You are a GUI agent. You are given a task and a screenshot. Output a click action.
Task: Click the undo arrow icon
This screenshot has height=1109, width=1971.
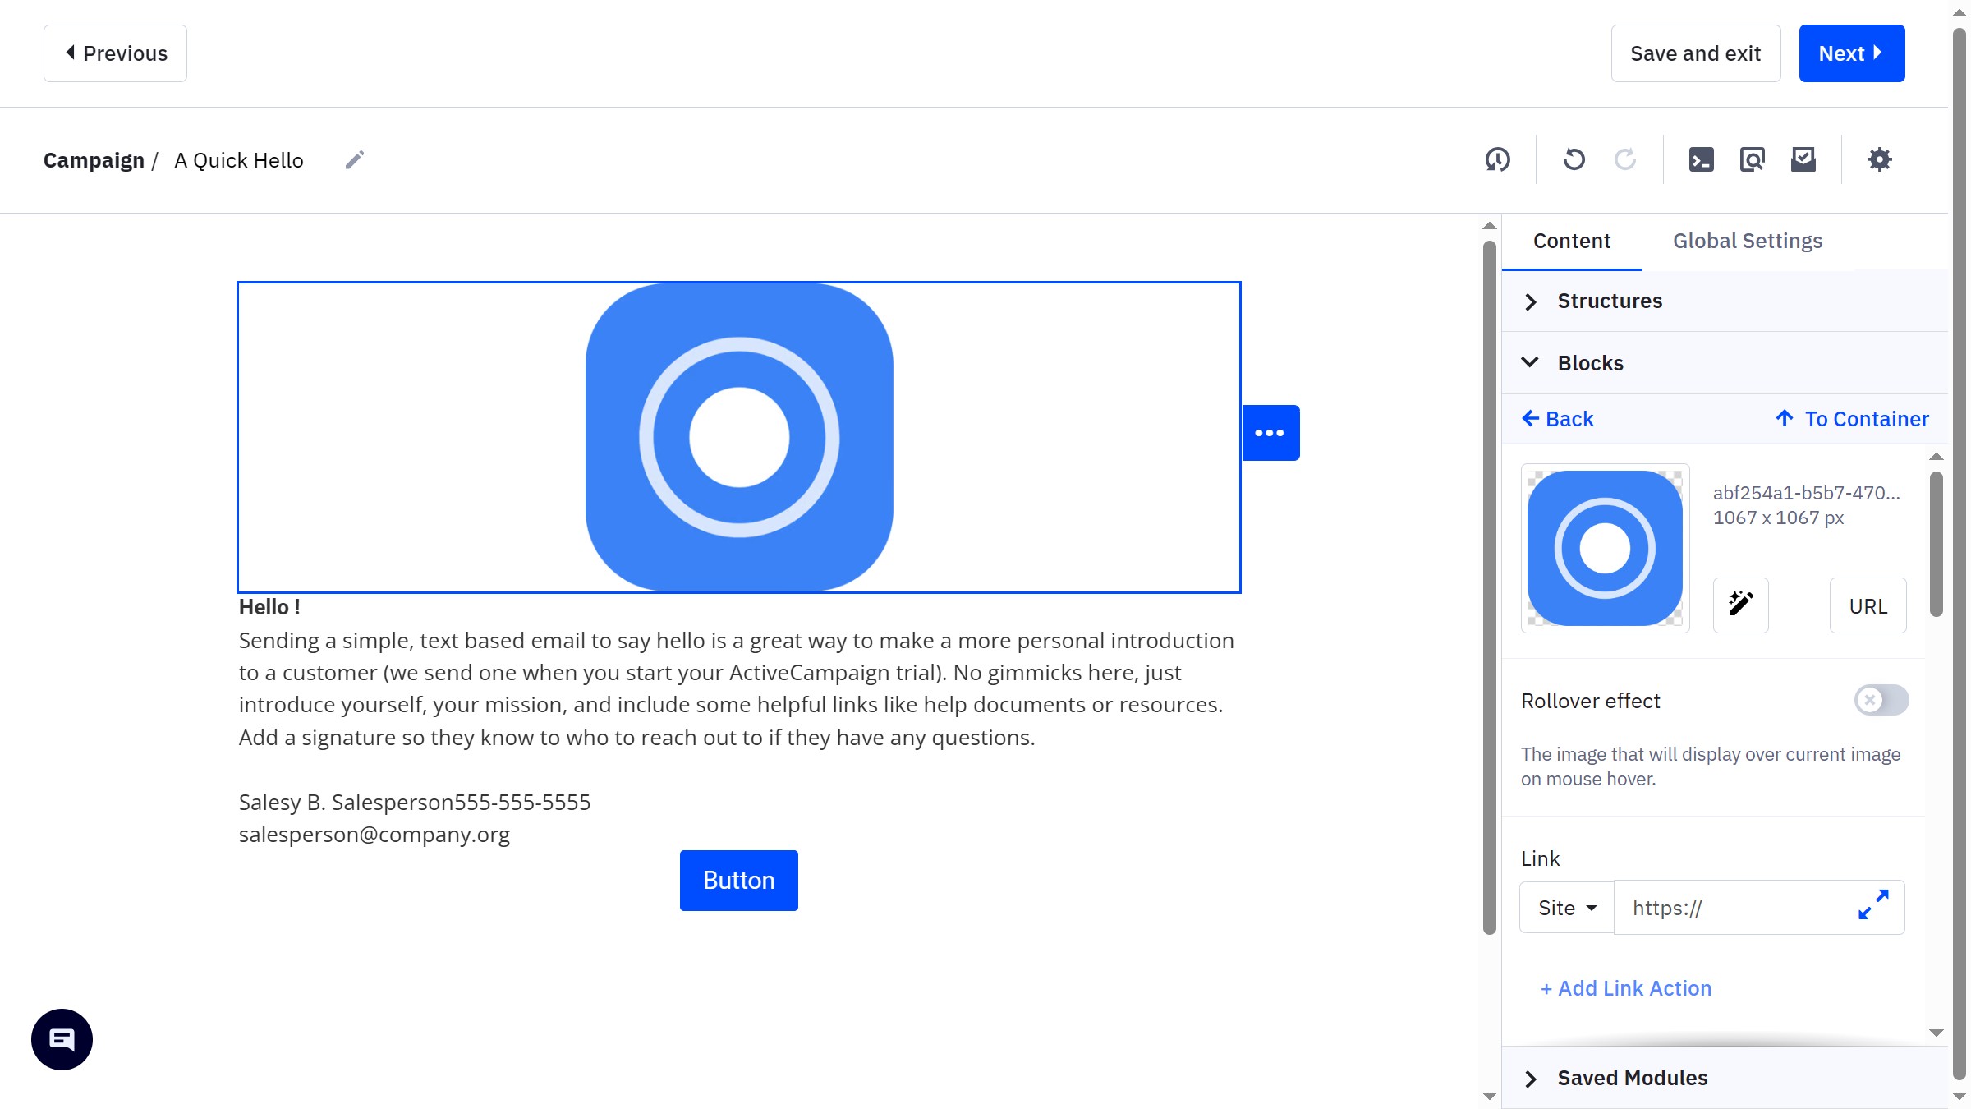[x=1574, y=159]
